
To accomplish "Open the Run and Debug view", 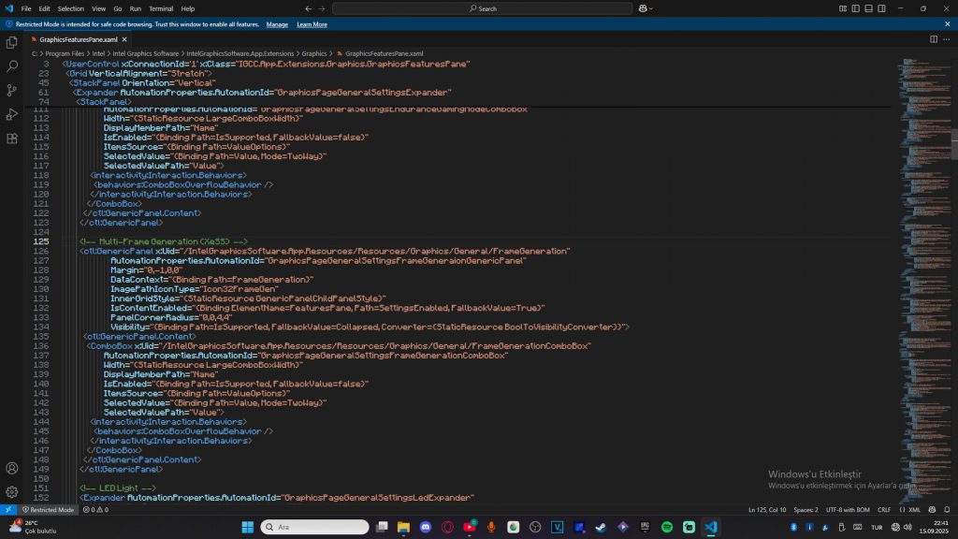I will (12, 114).
